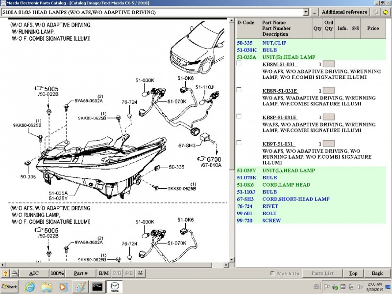
Task: Open the section title dropdown arrow
Action: 305,12
